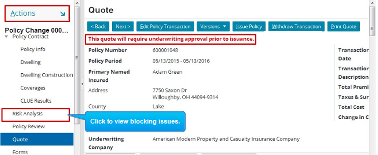
Task: Print the quote
Action: tap(343, 26)
